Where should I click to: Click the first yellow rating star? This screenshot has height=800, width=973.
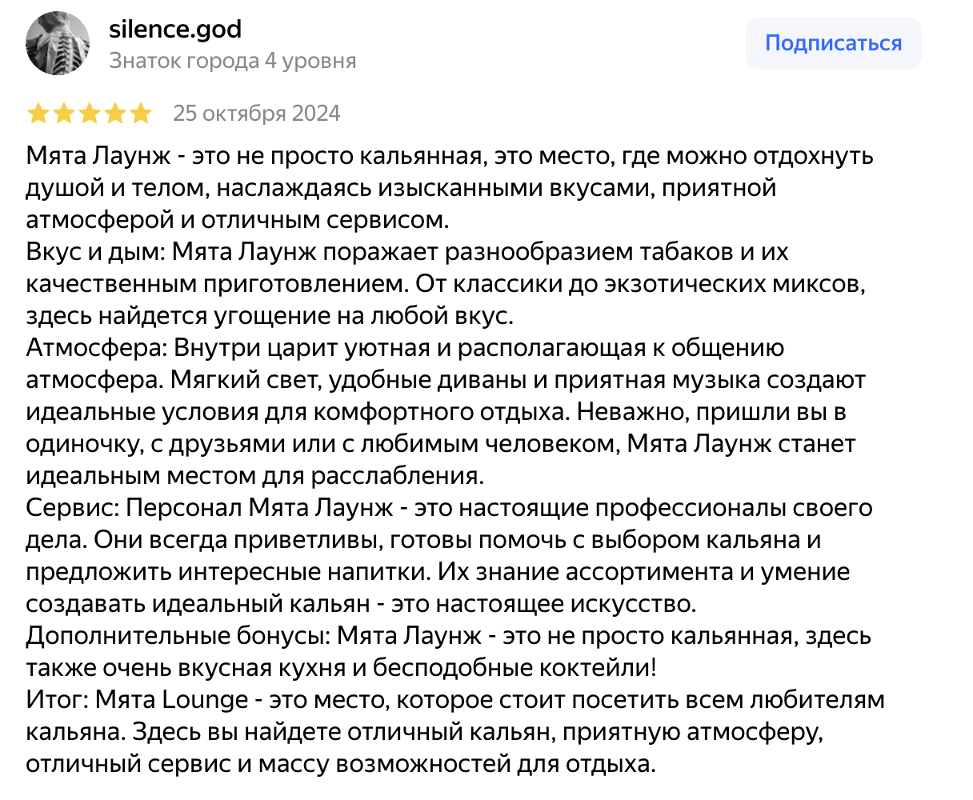(x=38, y=114)
